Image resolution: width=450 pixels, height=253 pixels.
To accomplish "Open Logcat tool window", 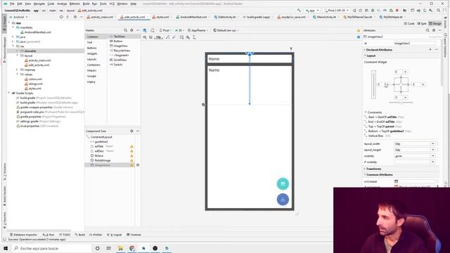I will [x=115, y=235].
